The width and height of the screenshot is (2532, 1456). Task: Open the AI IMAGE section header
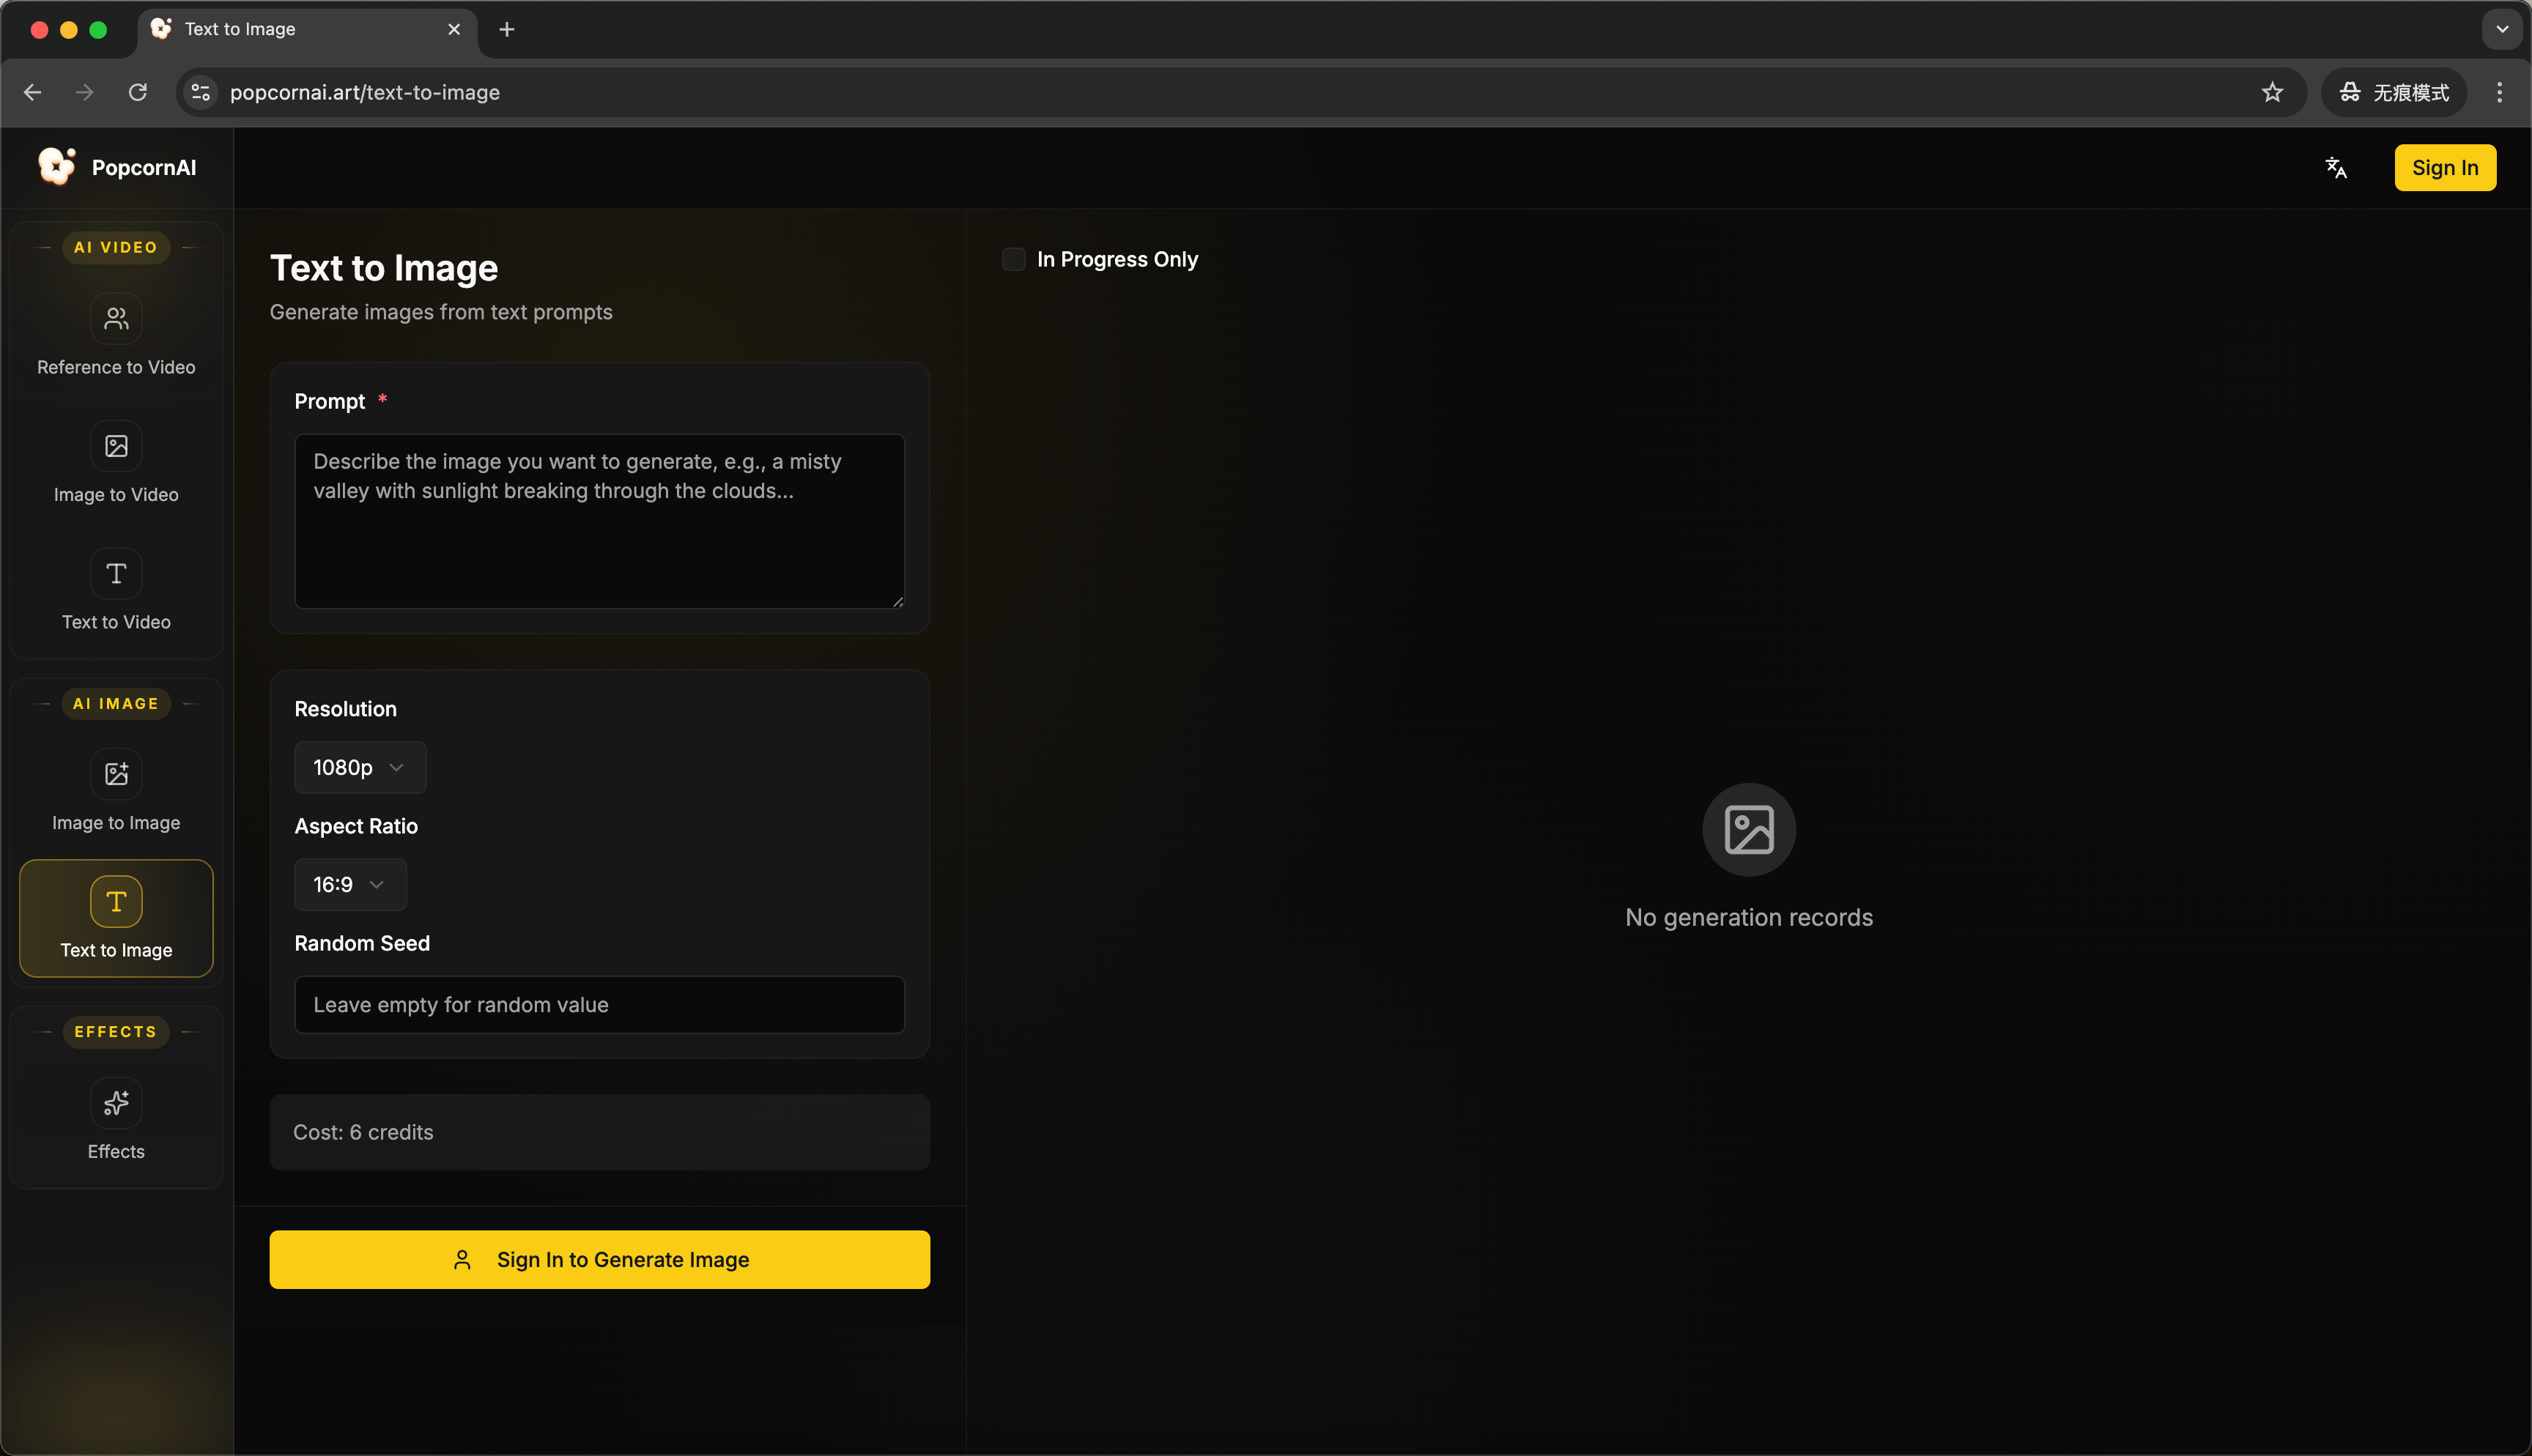[x=115, y=703]
